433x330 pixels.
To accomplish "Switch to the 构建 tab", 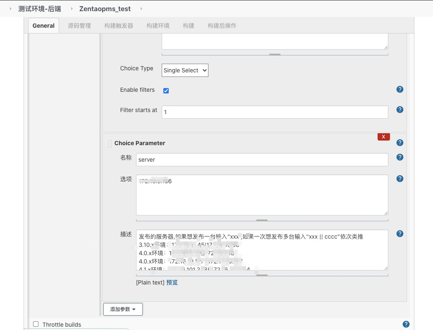I will 189,26.
